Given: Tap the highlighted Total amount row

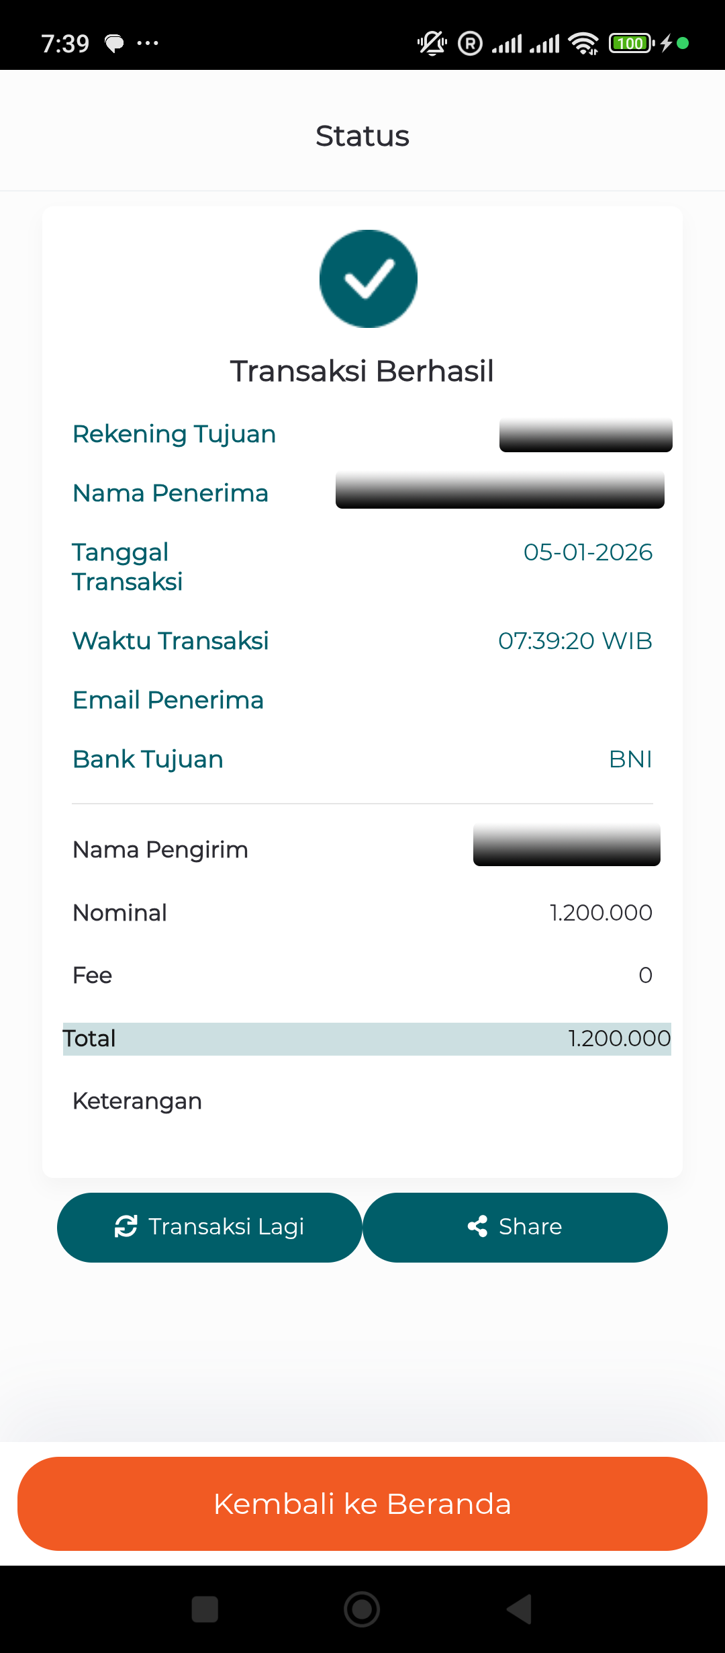Looking at the screenshot, I should [x=367, y=1039].
